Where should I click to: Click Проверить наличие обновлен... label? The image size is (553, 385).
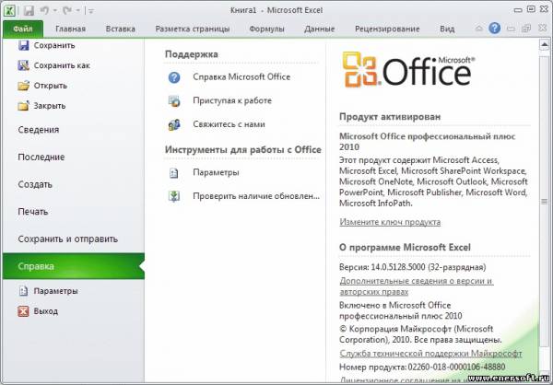tap(256, 196)
